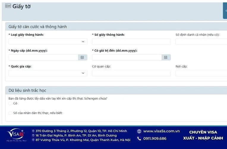Open the www.visa5s.com.vn link
This screenshot has height=149, width=227.
(161, 131)
